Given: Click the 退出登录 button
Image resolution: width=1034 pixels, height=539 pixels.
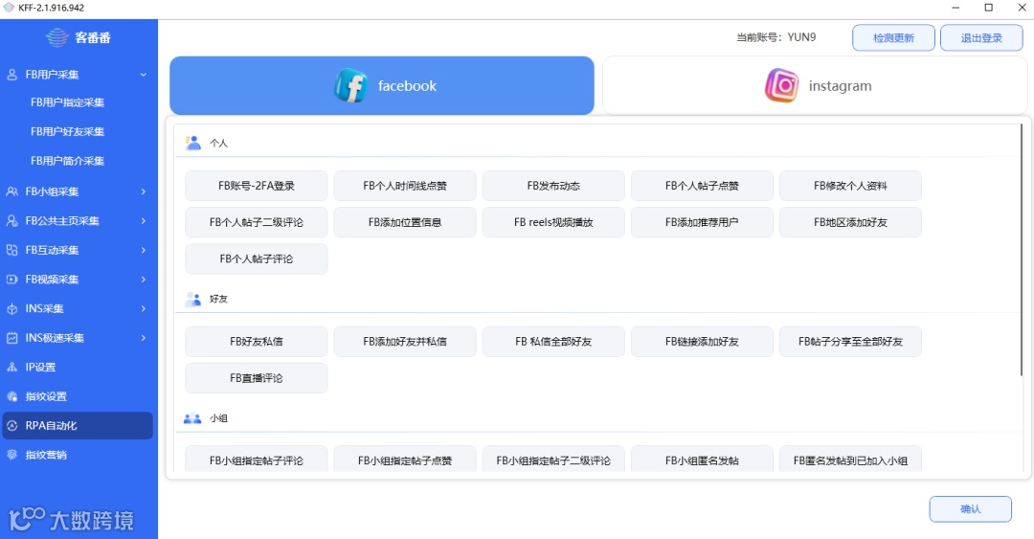Looking at the screenshot, I should tap(981, 38).
